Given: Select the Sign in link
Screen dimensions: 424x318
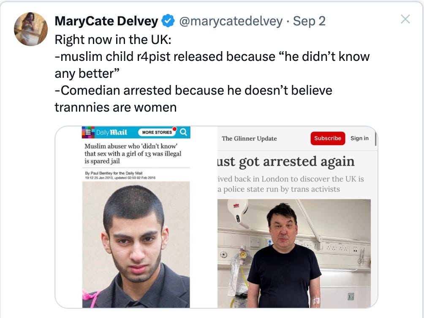Looking at the screenshot, I should (359, 138).
